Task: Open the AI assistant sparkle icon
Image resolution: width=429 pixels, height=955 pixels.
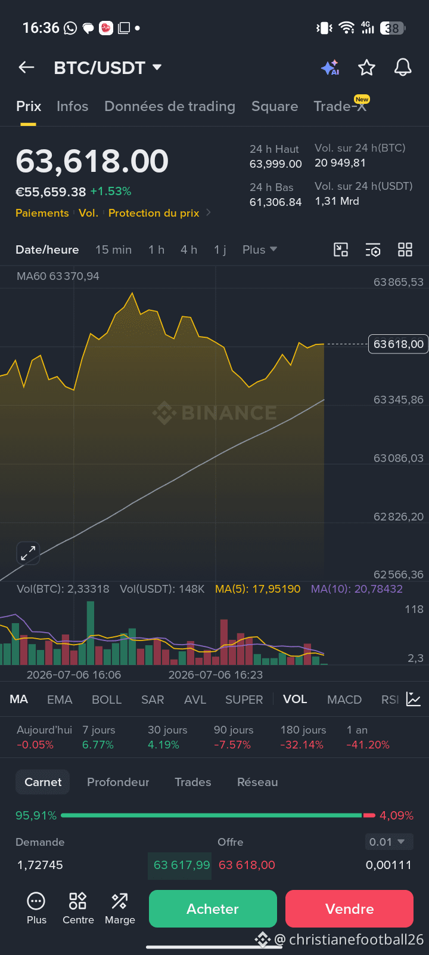Action: tap(330, 67)
